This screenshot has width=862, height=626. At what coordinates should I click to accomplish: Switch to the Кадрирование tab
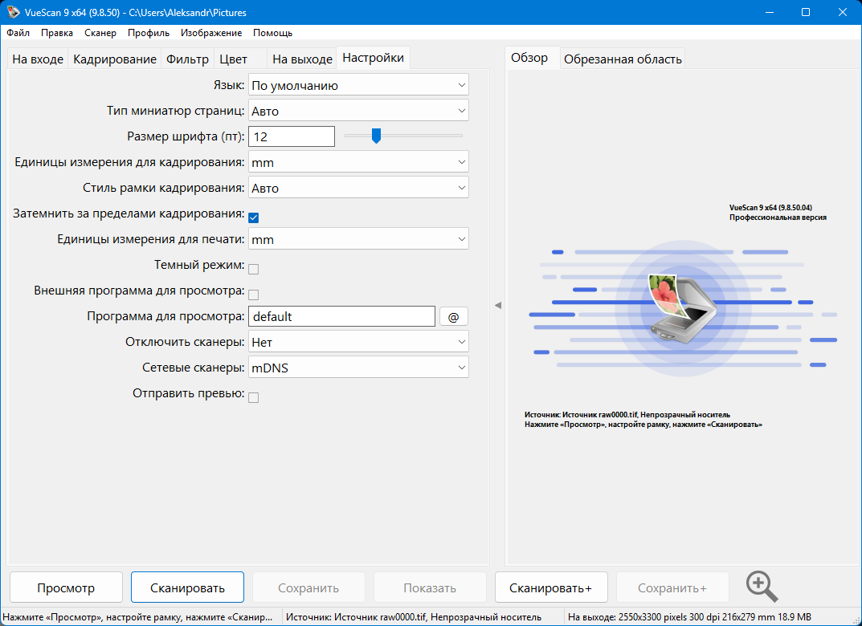[115, 59]
